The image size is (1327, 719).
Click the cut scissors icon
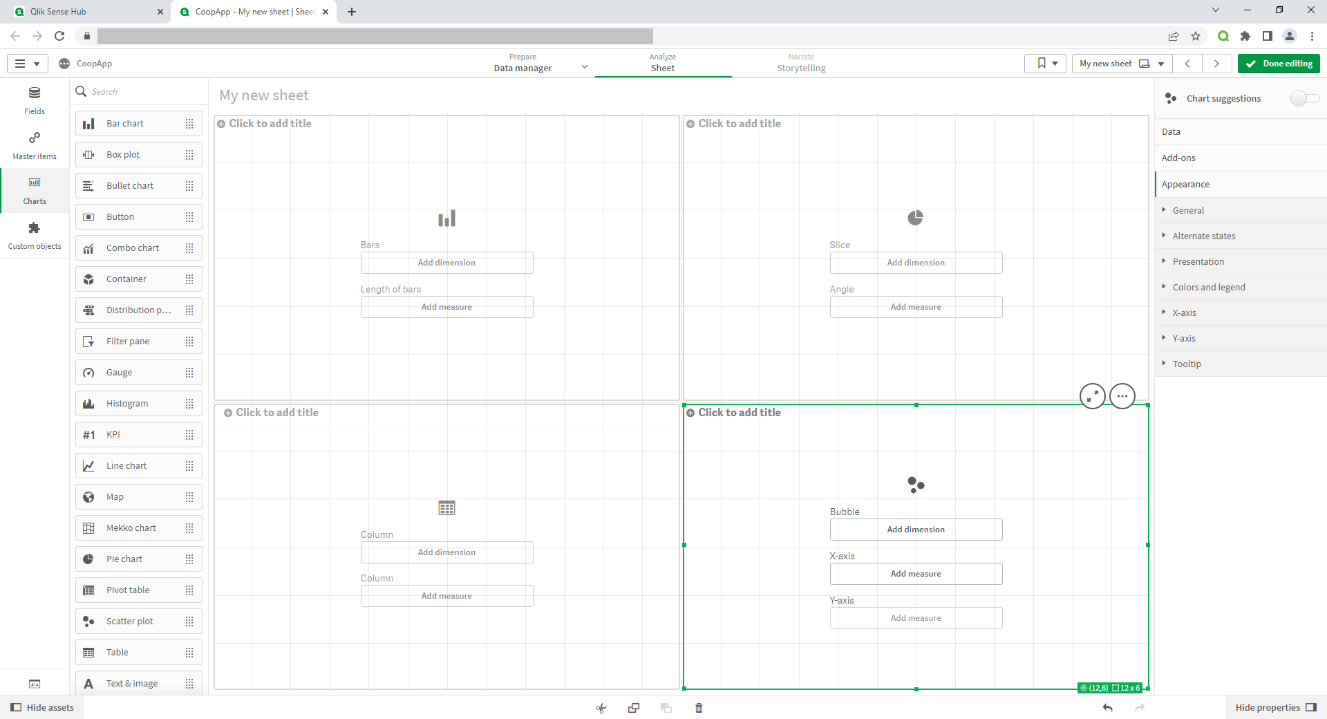[601, 708]
